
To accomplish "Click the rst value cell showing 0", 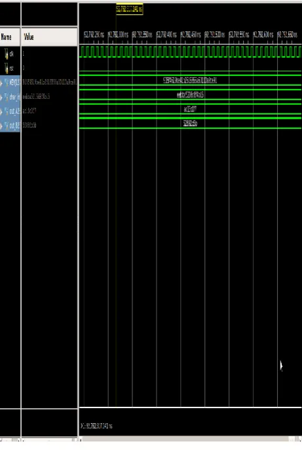I will coord(23,68).
